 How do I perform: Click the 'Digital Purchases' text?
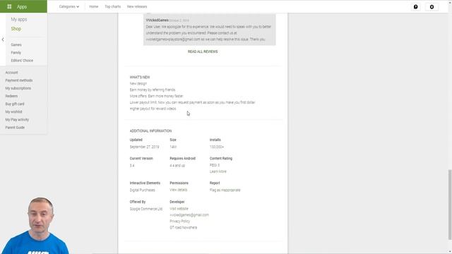point(142,190)
